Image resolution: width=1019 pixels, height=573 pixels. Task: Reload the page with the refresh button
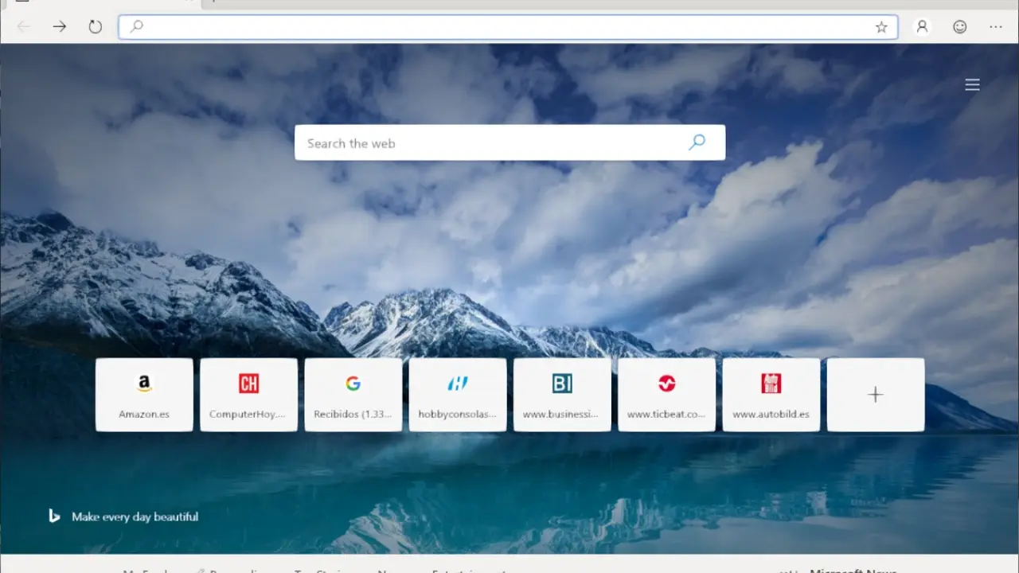pos(96,27)
